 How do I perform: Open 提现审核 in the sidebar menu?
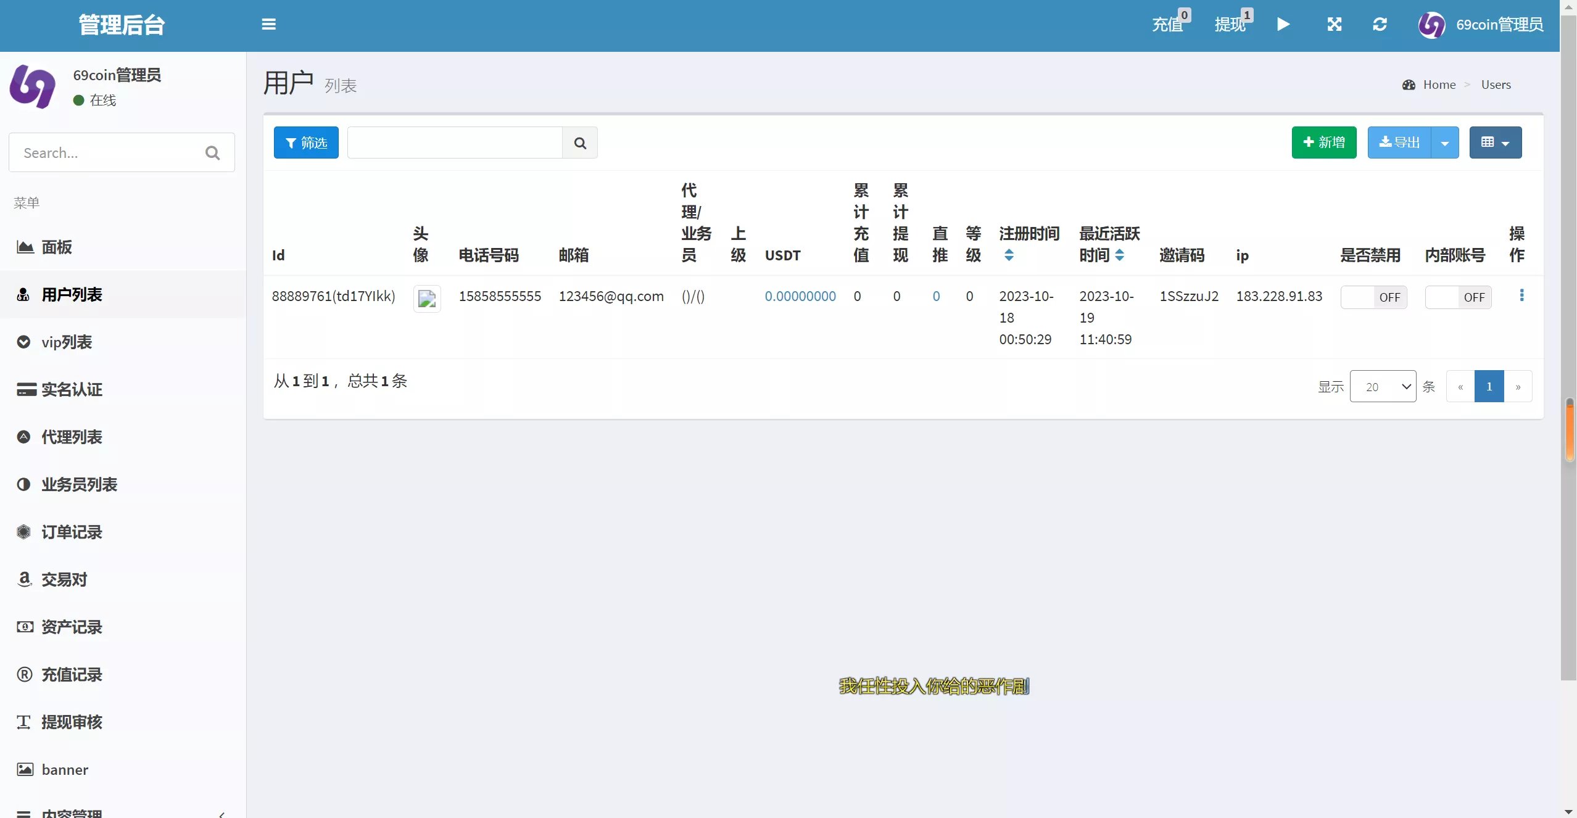click(72, 722)
